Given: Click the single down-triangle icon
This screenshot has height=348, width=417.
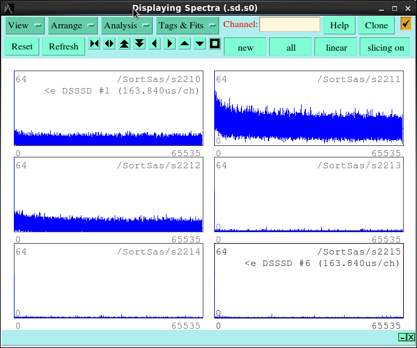Looking at the screenshot, I should [x=200, y=44].
